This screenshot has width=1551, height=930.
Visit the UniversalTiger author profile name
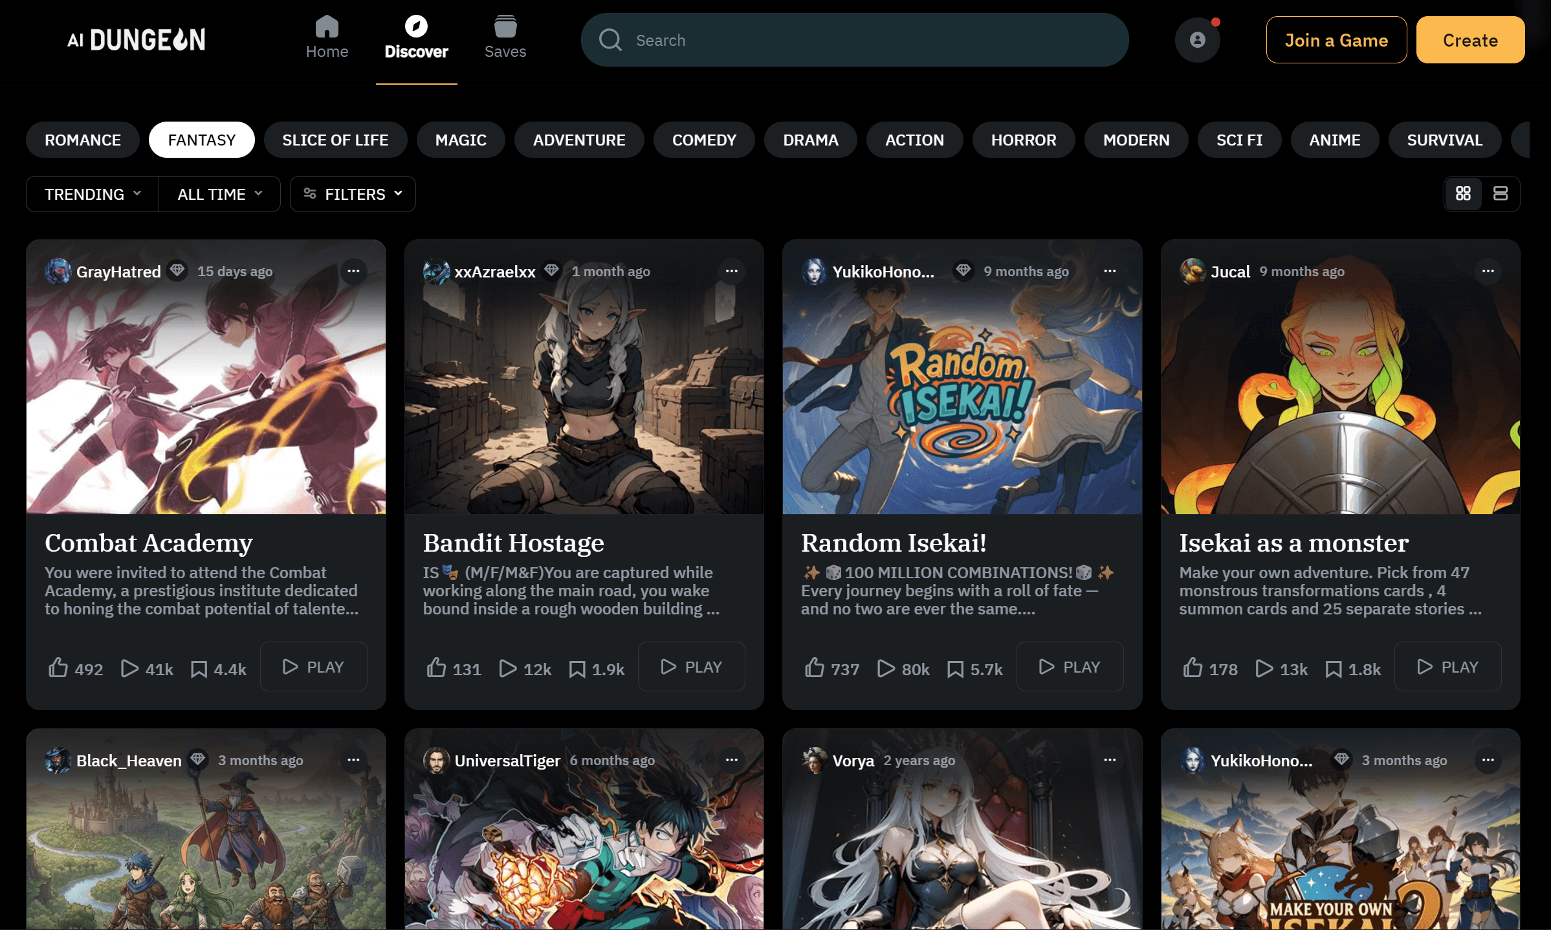click(x=507, y=761)
